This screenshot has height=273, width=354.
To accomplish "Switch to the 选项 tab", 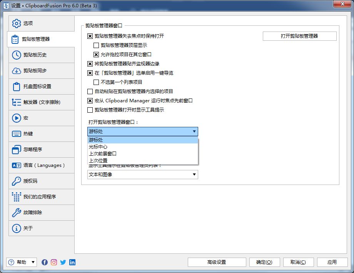I will click(42, 23).
